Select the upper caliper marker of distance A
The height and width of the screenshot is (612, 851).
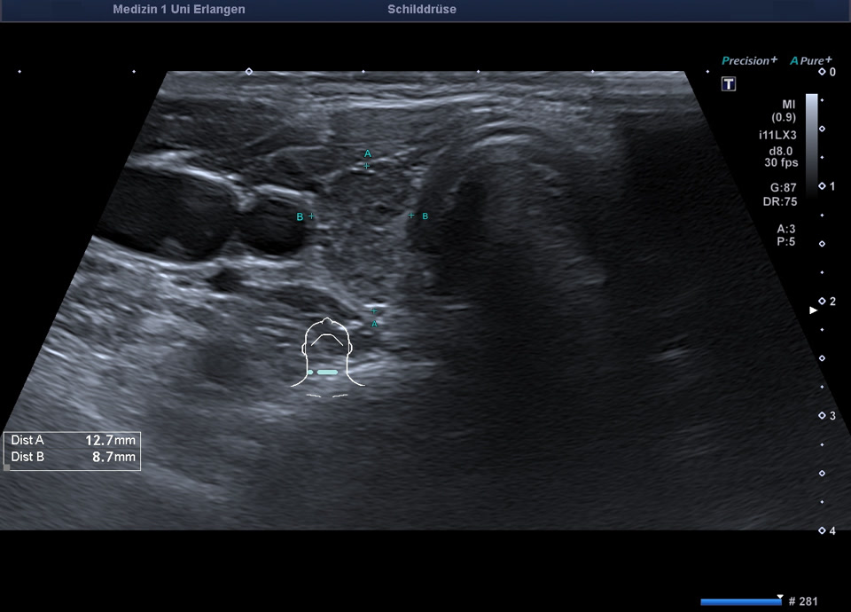(367, 166)
